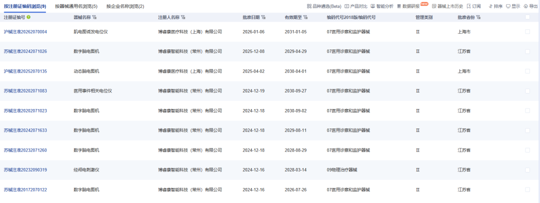Viewport: 540px width, 203px height.
Task: Open the 批准省份 column filter
Action: 478,17
